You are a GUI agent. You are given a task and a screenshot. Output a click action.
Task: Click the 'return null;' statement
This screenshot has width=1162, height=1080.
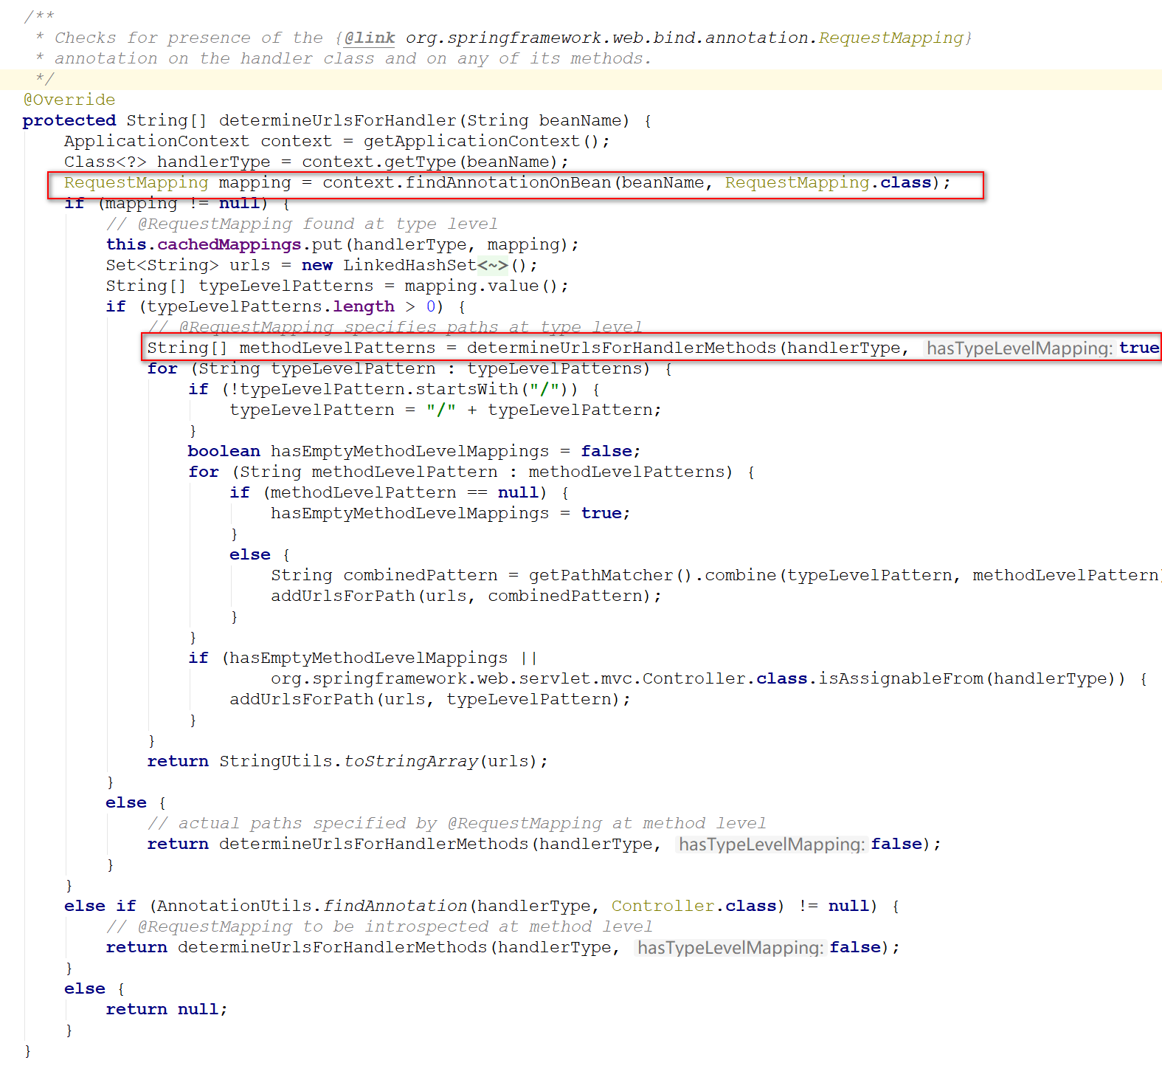point(167,1009)
